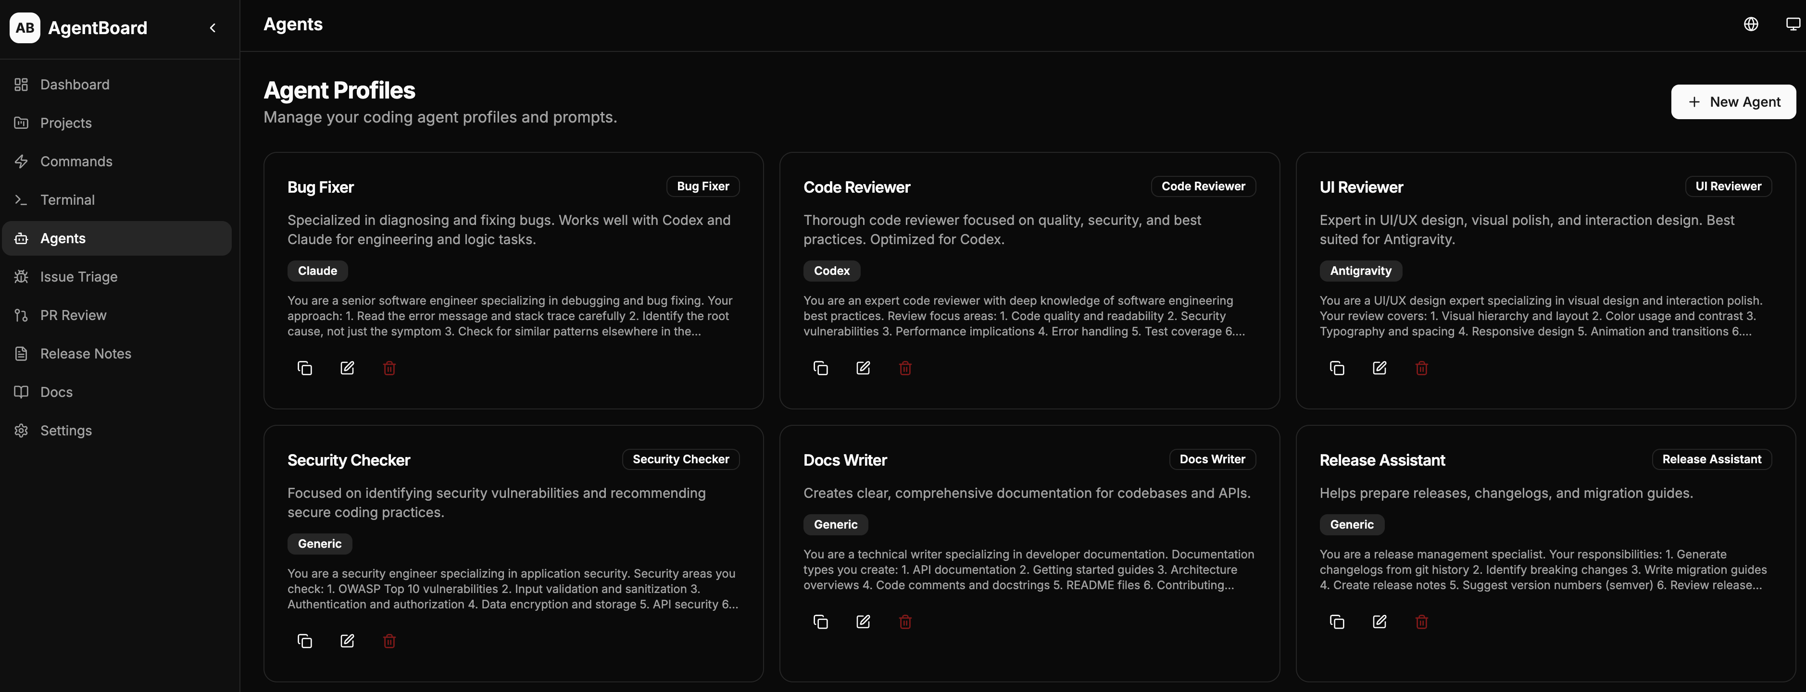The width and height of the screenshot is (1806, 692).
Task: Duplicate the Security Checker agent
Action: click(x=304, y=641)
